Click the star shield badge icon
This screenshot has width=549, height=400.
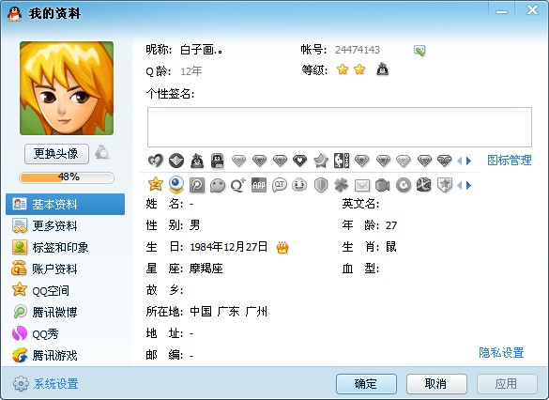[445, 185]
